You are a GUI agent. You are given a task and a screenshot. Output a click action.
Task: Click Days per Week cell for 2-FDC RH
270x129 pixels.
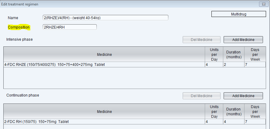click(255, 122)
